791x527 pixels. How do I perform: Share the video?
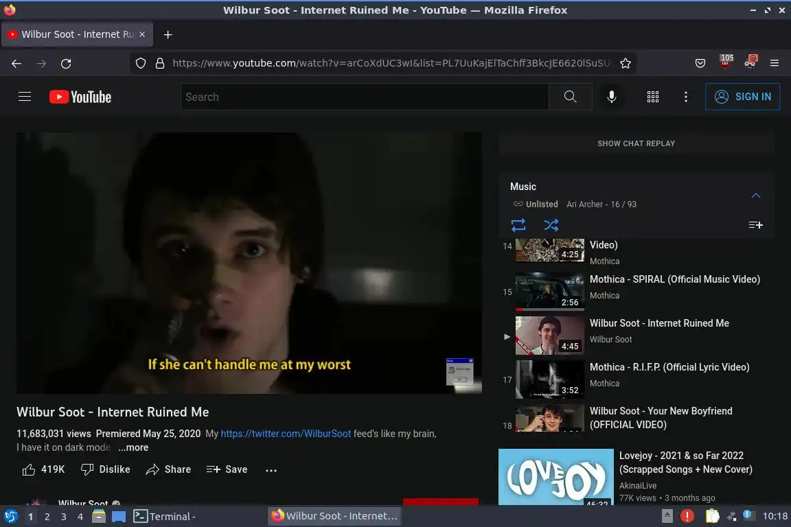pos(168,469)
